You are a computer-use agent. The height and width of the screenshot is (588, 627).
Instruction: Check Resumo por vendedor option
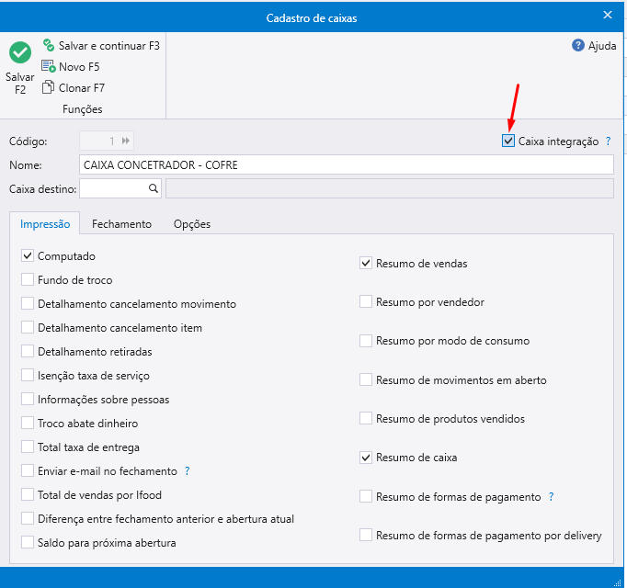(x=366, y=301)
